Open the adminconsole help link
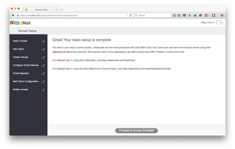The image size is (235, 149). [x=146, y=69]
